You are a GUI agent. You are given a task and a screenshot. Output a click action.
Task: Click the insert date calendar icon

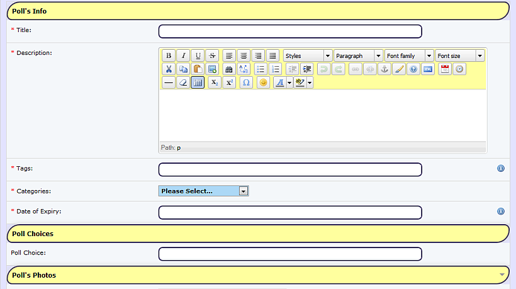(x=444, y=69)
